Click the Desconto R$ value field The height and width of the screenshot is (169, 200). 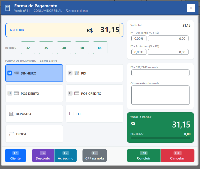point(168,38)
